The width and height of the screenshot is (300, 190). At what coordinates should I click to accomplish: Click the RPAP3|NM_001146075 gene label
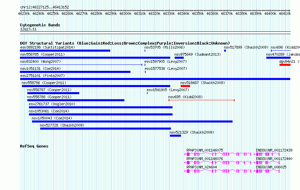205,151
